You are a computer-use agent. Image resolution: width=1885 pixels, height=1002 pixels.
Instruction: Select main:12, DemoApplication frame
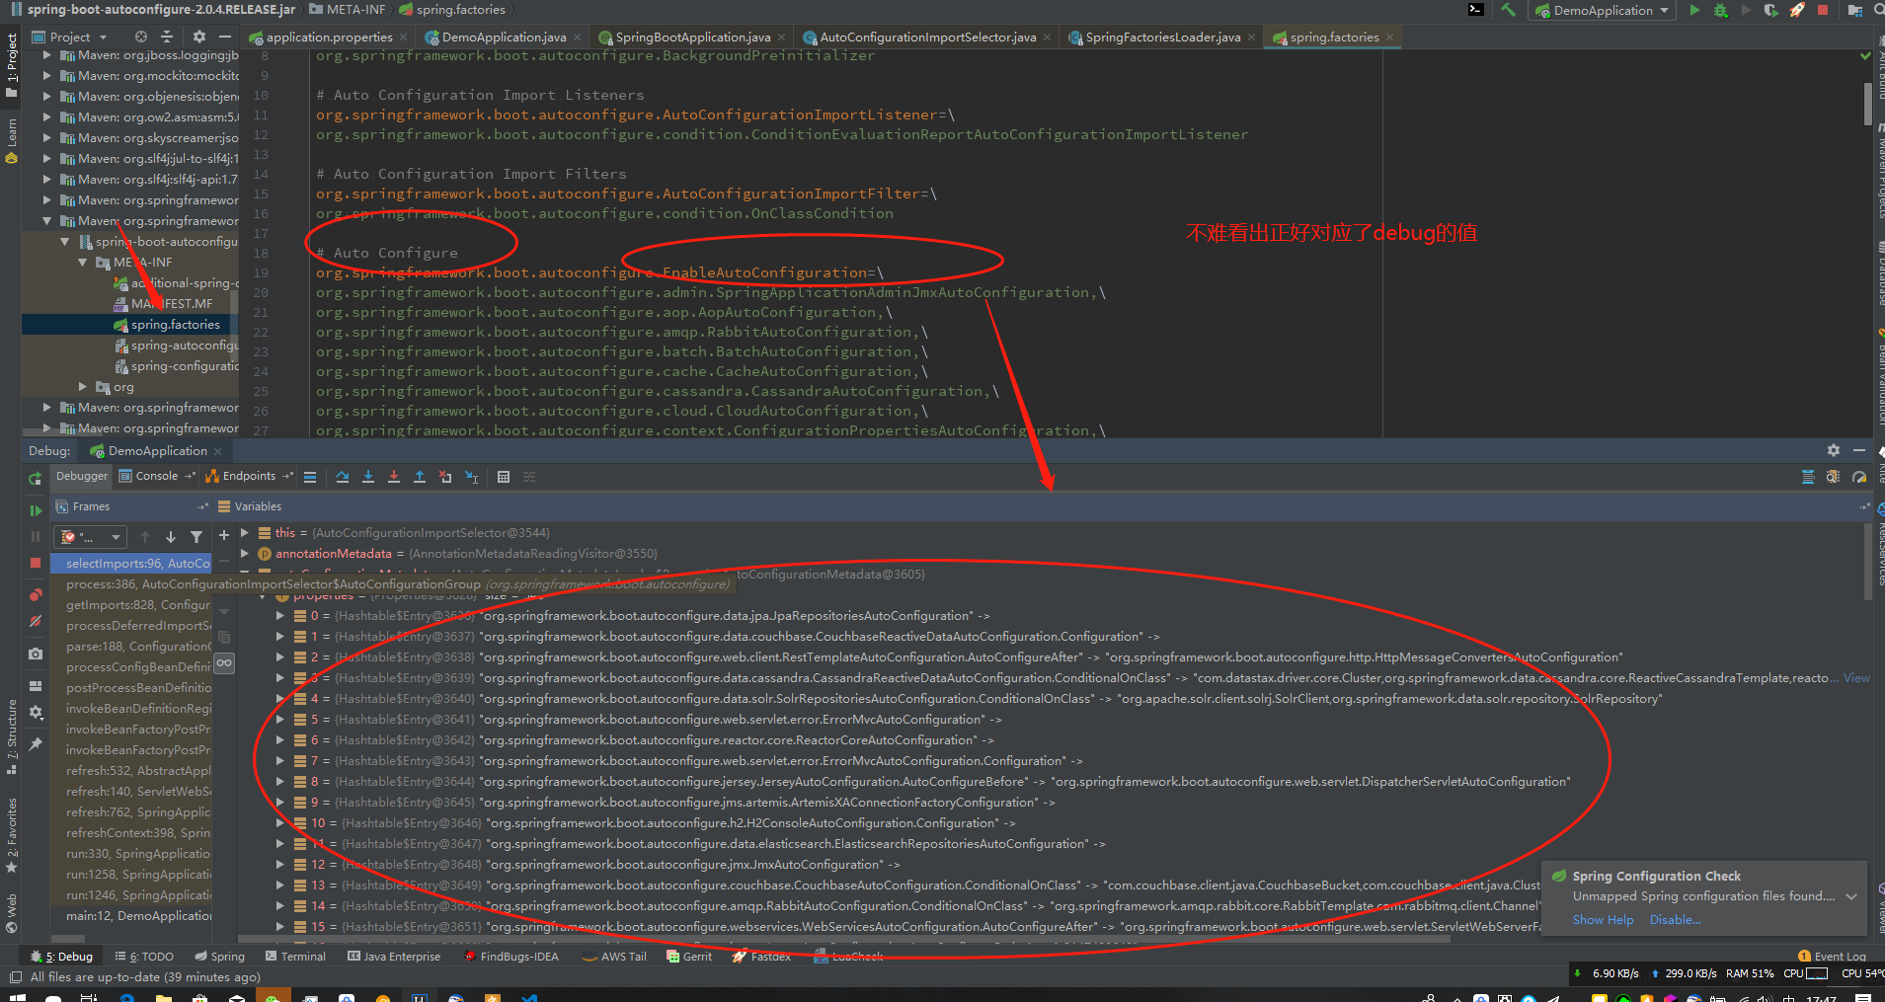(138, 916)
